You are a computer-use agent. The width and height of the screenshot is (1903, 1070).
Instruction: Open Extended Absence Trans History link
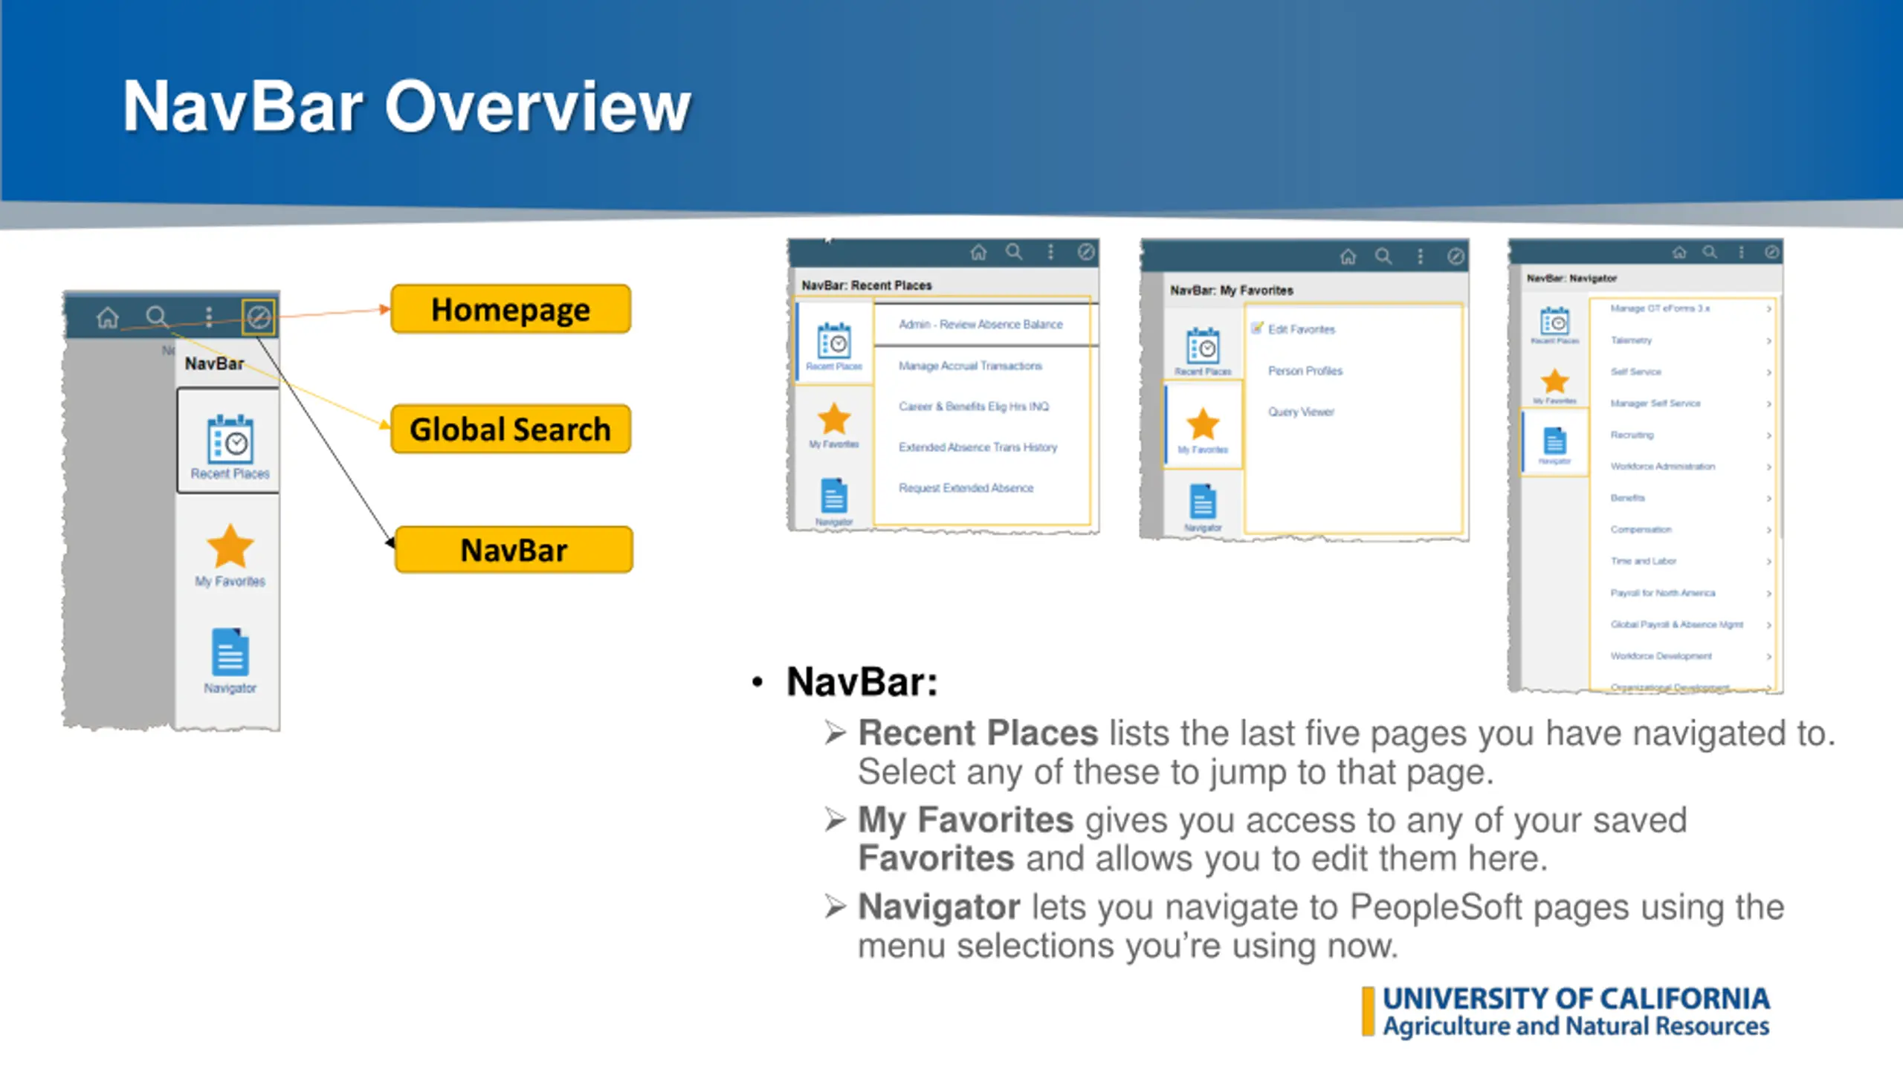(978, 447)
